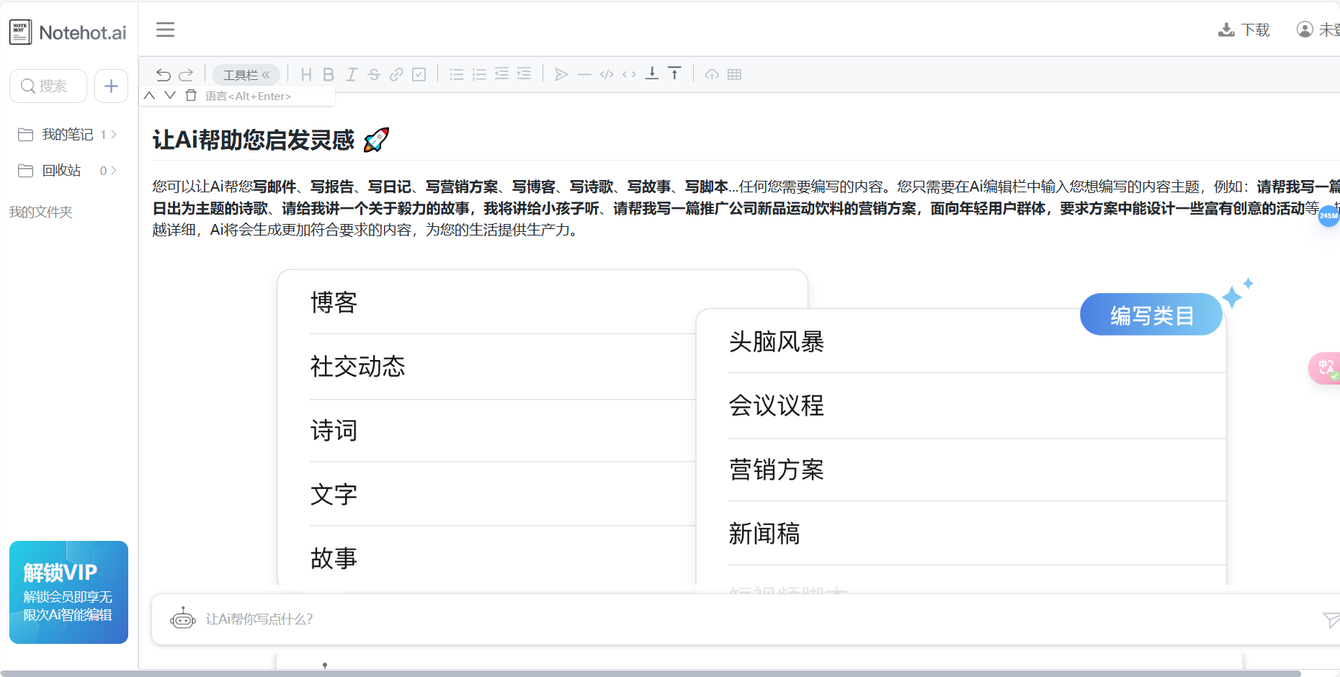The width and height of the screenshot is (1340, 677).
Task: Toggle the bulleted list formatting
Action: pyautogui.click(x=456, y=74)
